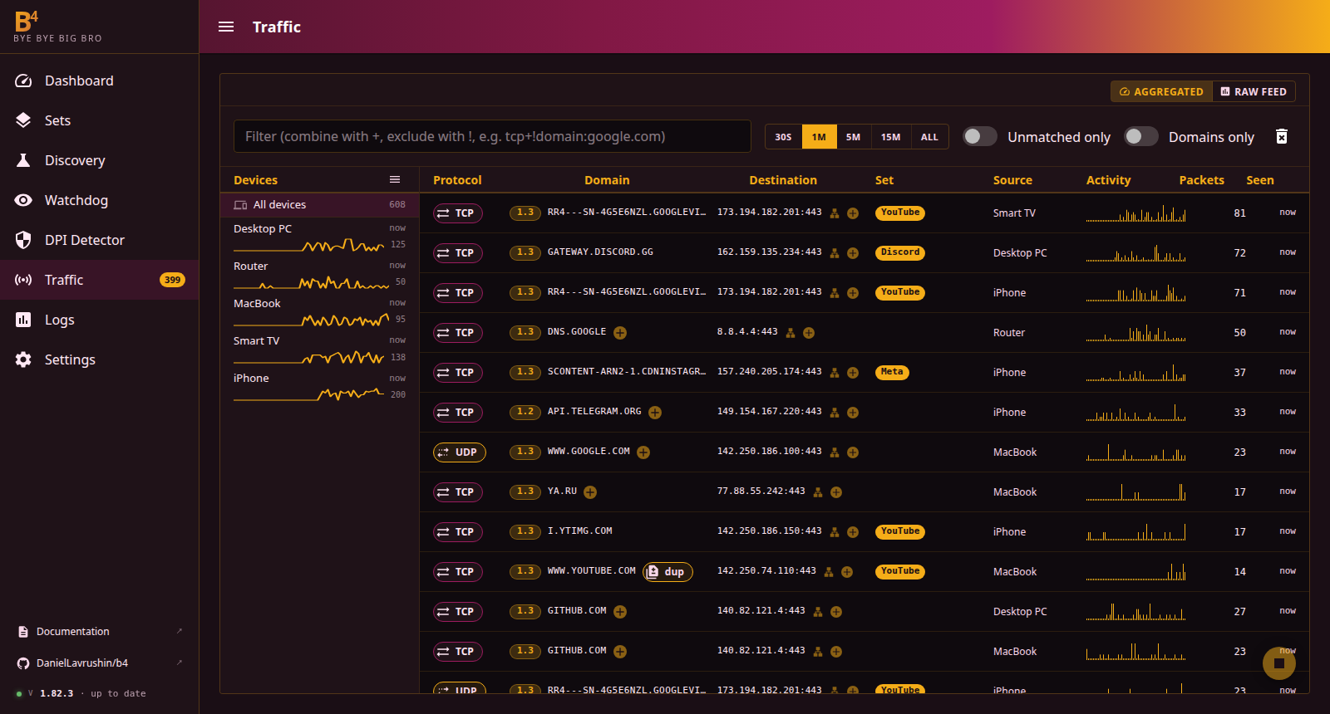The image size is (1330, 714).
Task: Click the UDP protocol badge for WWW.GOOGLE.COM
Action: pyautogui.click(x=460, y=452)
